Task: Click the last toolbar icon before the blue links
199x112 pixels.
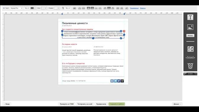Action: (127, 8)
